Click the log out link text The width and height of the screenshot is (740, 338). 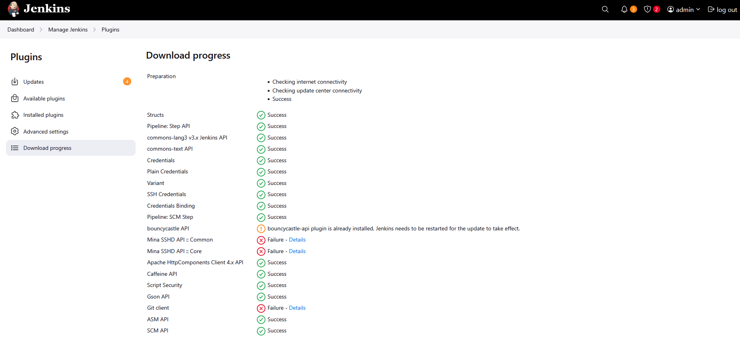(727, 10)
